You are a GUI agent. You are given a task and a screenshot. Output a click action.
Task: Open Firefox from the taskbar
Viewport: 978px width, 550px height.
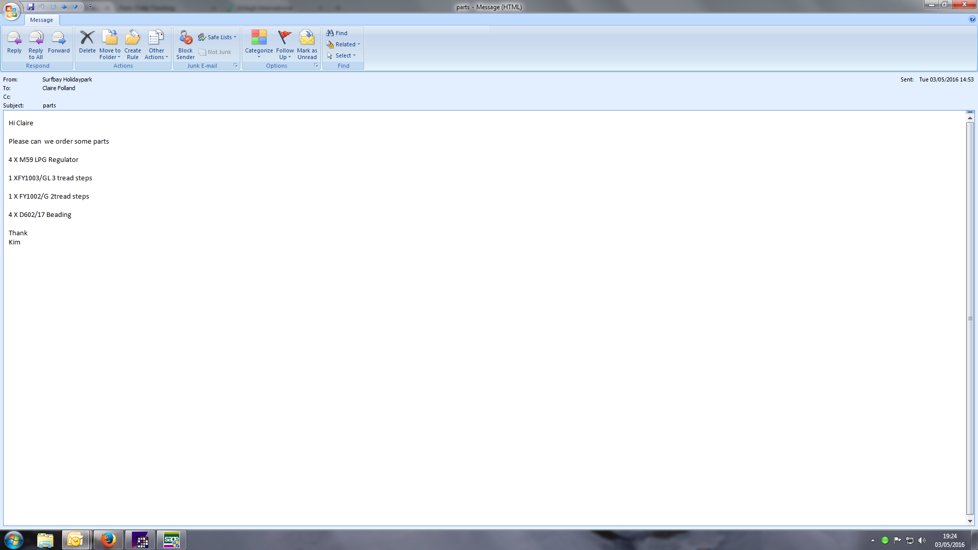pos(108,540)
